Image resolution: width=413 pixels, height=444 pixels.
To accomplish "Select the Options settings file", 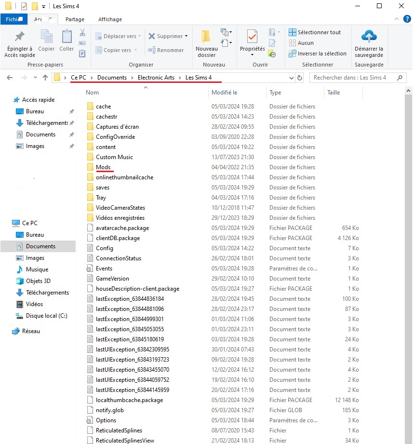I will coord(101,420).
